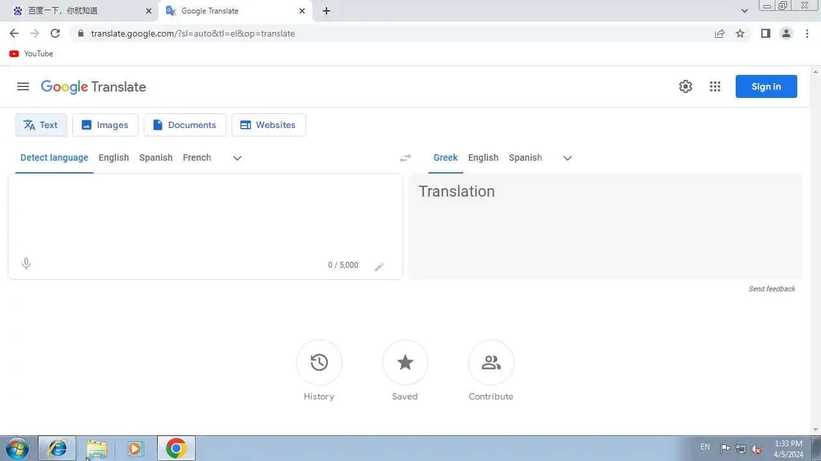This screenshot has width=821, height=461.
Task: Choose Spanish as target language
Action: [525, 158]
